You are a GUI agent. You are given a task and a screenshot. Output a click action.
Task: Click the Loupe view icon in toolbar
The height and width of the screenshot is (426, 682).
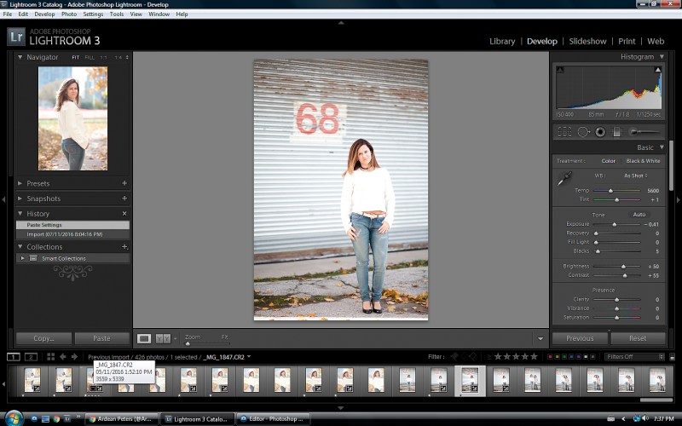145,338
